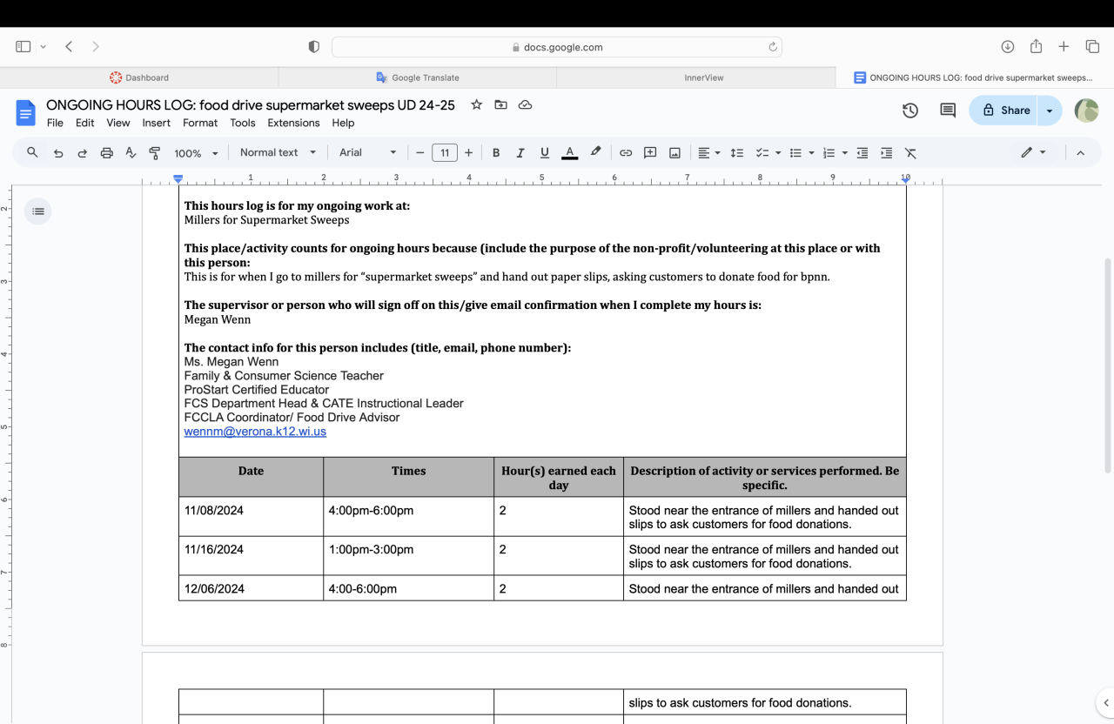The height and width of the screenshot is (724, 1114).
Task: Open the zoom 100% dropdown
Action: pyautogui.click(x=196, y=153)
